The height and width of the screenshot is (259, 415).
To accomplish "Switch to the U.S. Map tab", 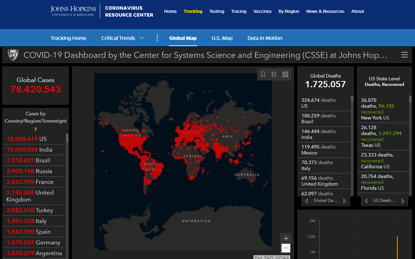I will point(222,38).
